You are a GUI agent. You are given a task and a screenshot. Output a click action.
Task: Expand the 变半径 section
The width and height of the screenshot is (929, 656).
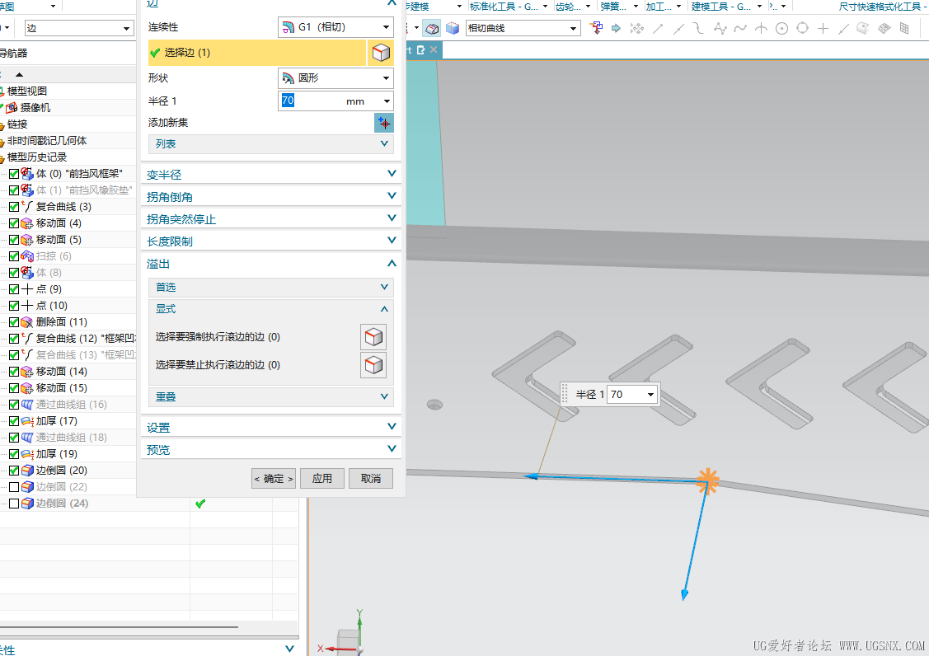click(x=271, y=175)
